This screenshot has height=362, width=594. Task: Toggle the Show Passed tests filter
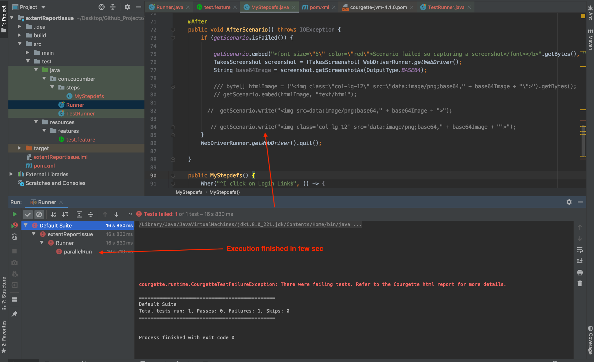(x=28, y=214)
